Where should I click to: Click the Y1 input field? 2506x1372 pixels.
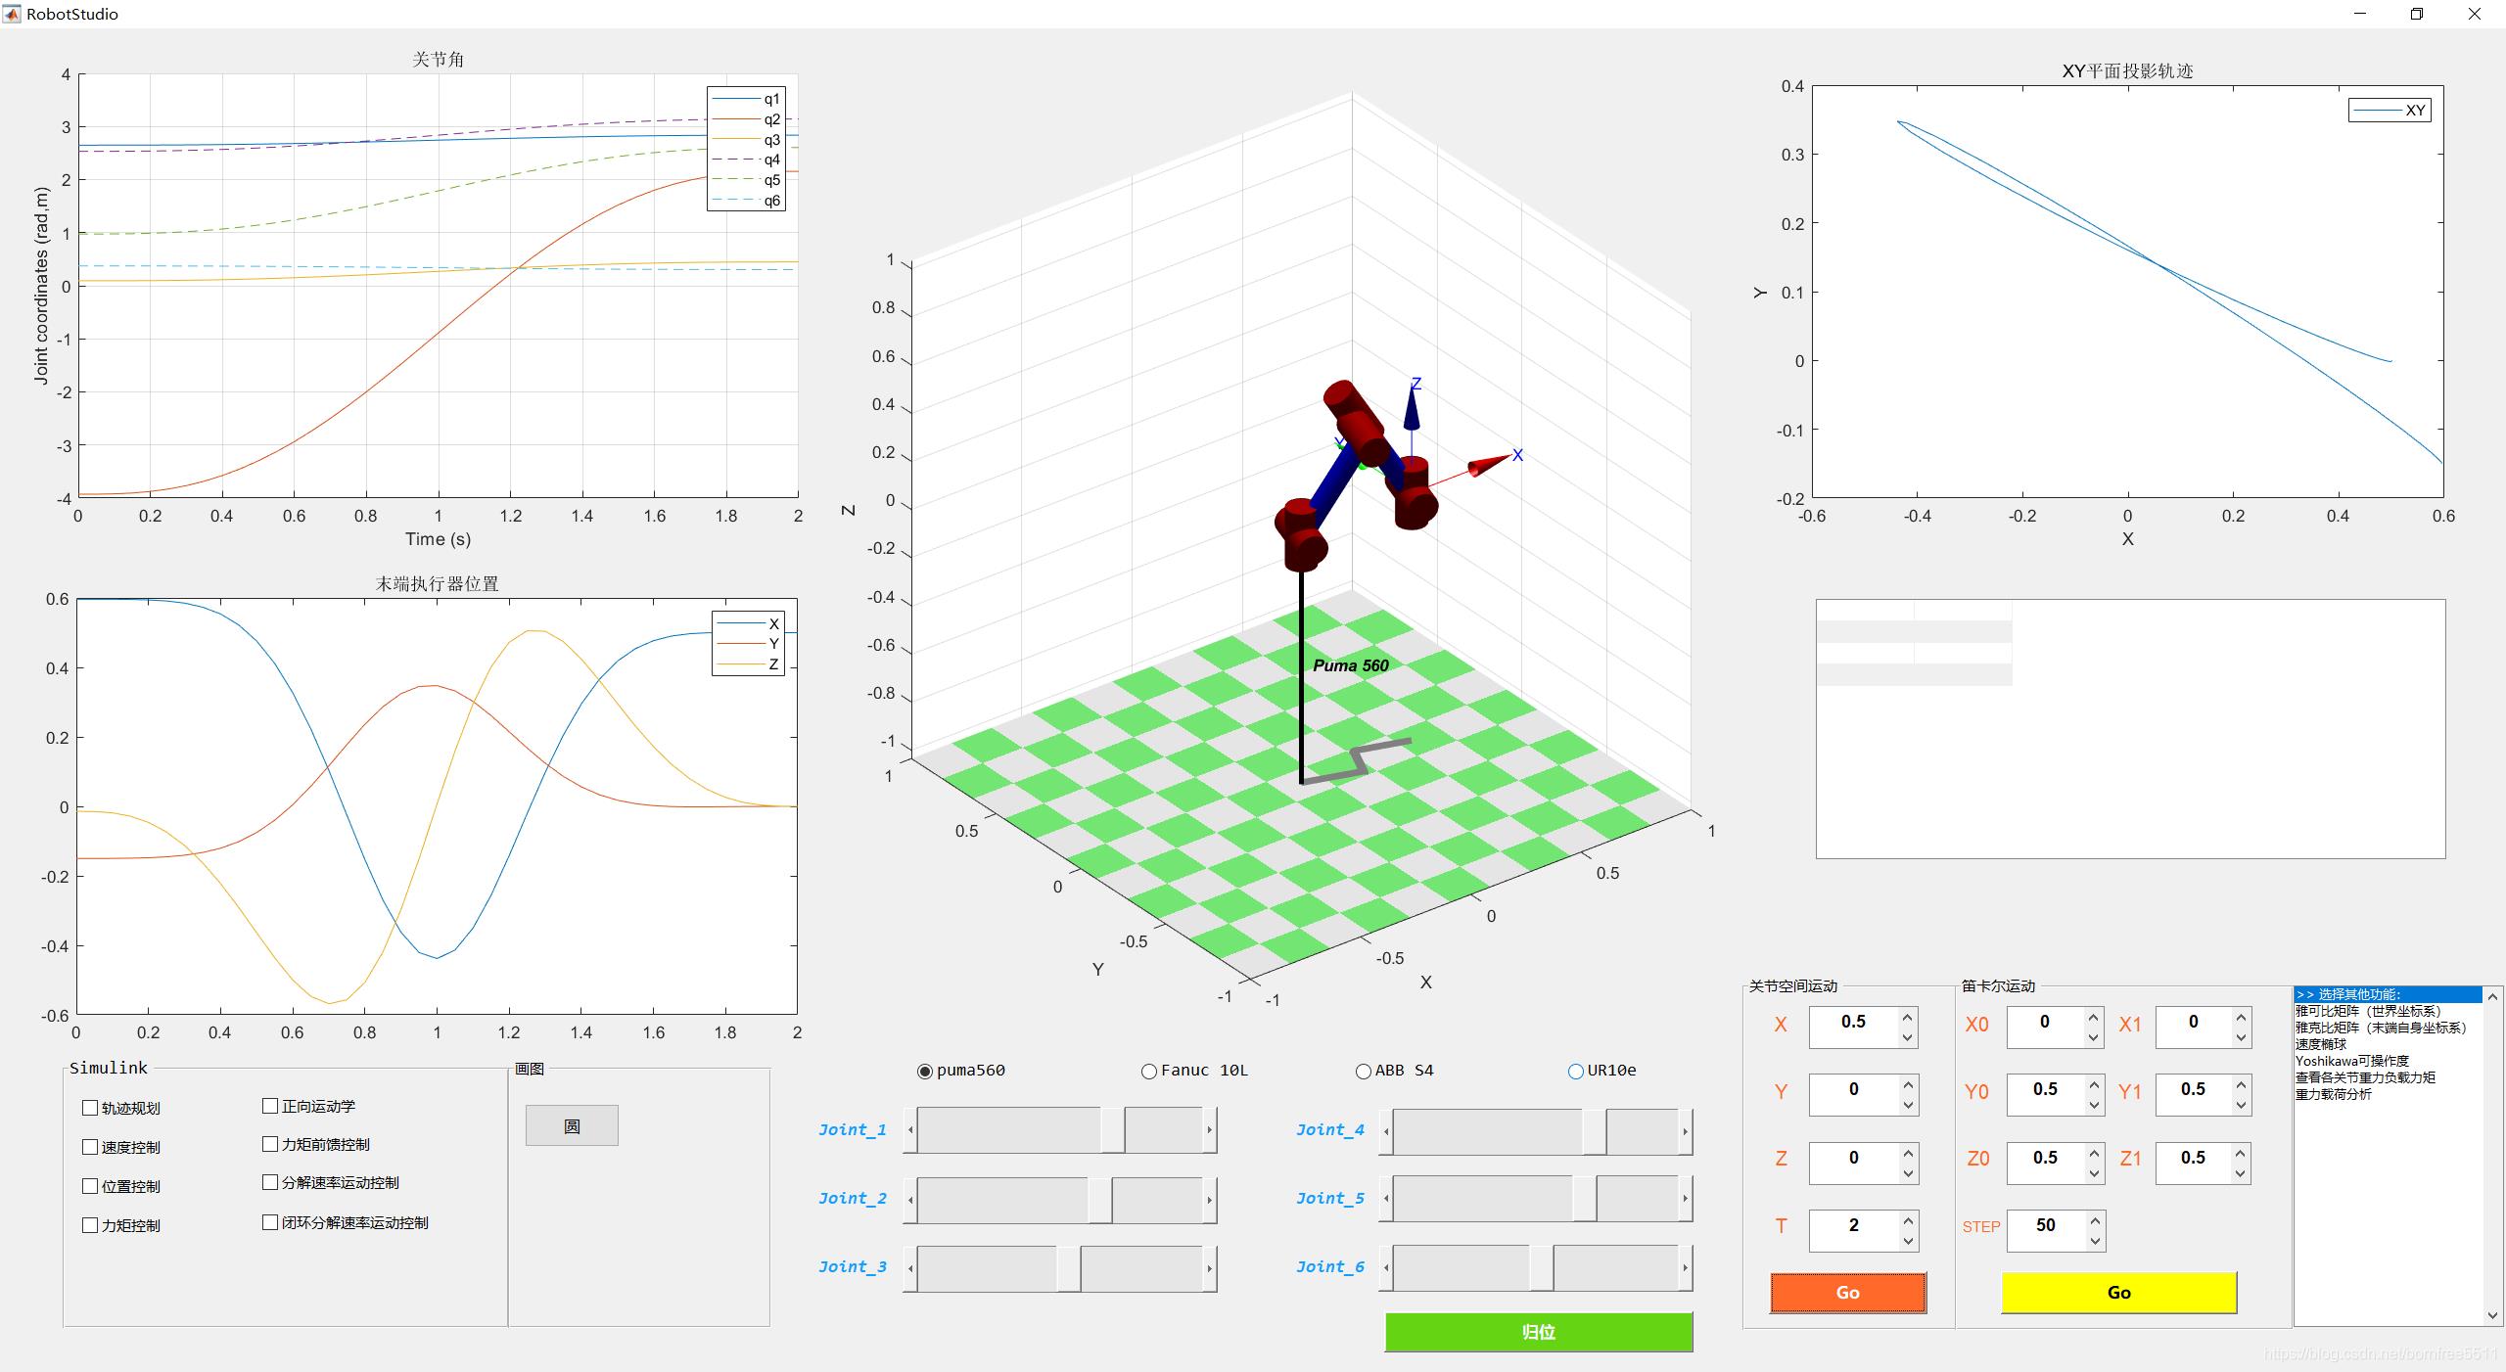click(x=2193, y=1095)
